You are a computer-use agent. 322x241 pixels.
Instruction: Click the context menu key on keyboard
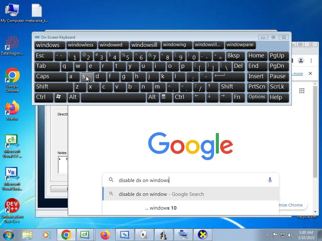click(x=166, y=97)
